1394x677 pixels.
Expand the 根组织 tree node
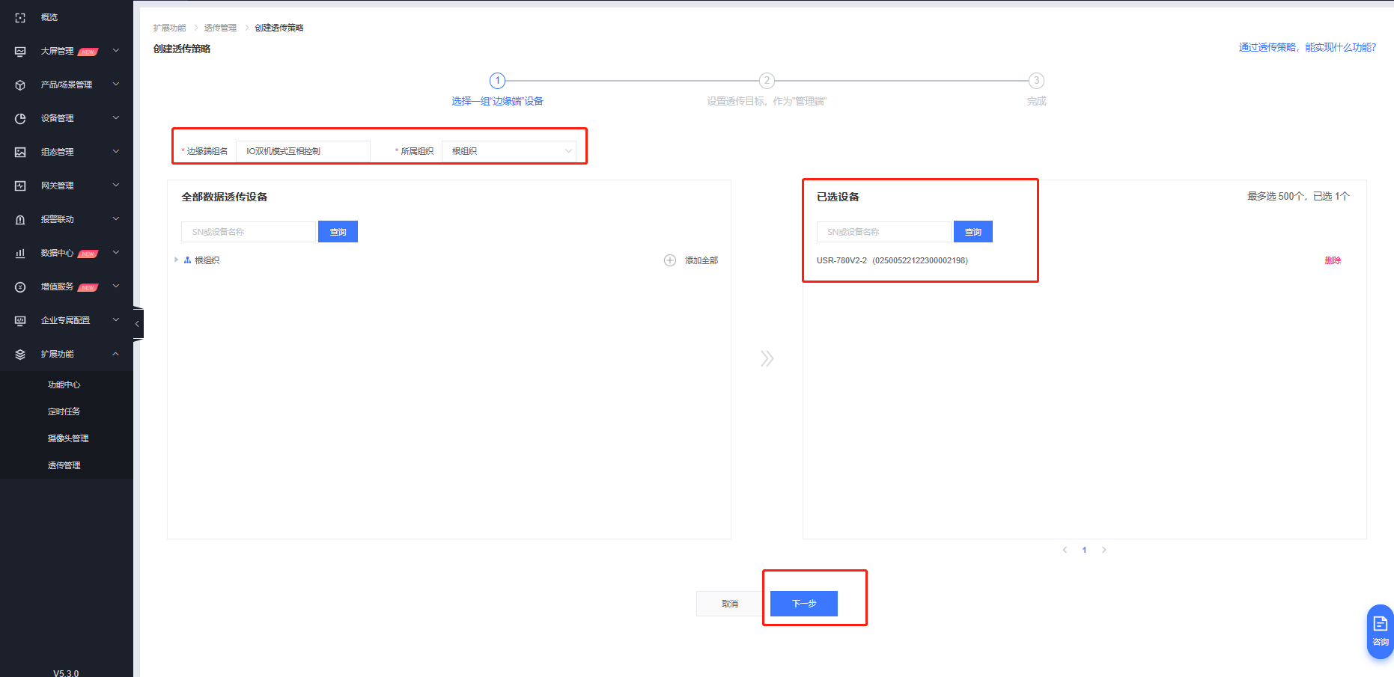pyautogui.click(x=177, y=260)
